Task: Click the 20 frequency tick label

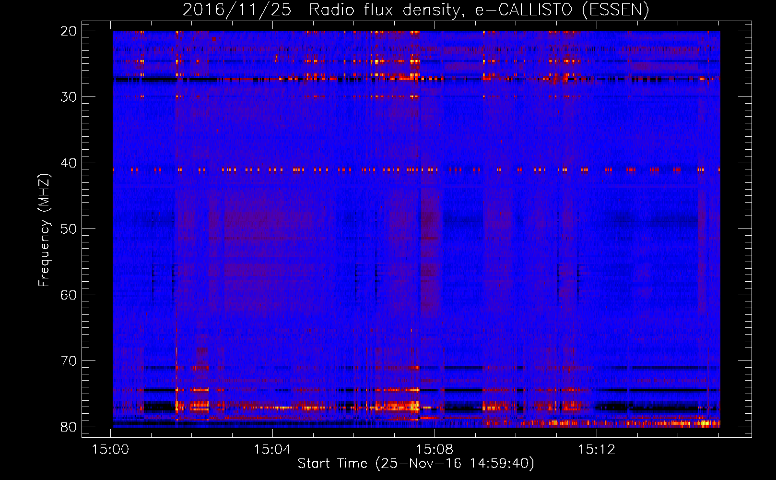Action: 69,31
